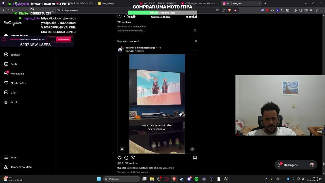Open the browser main hamburger menu
Viewport: 325px width, 183px height.
click(321, 10)
